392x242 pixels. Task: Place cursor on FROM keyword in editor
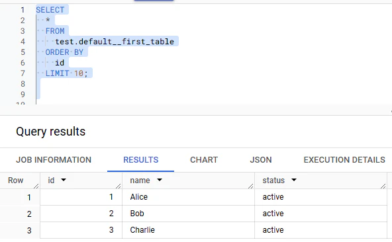coord(55,31)
